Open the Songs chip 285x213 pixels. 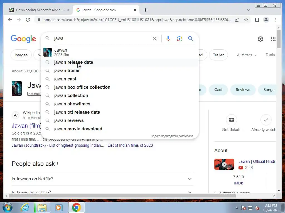pos(267,90)
